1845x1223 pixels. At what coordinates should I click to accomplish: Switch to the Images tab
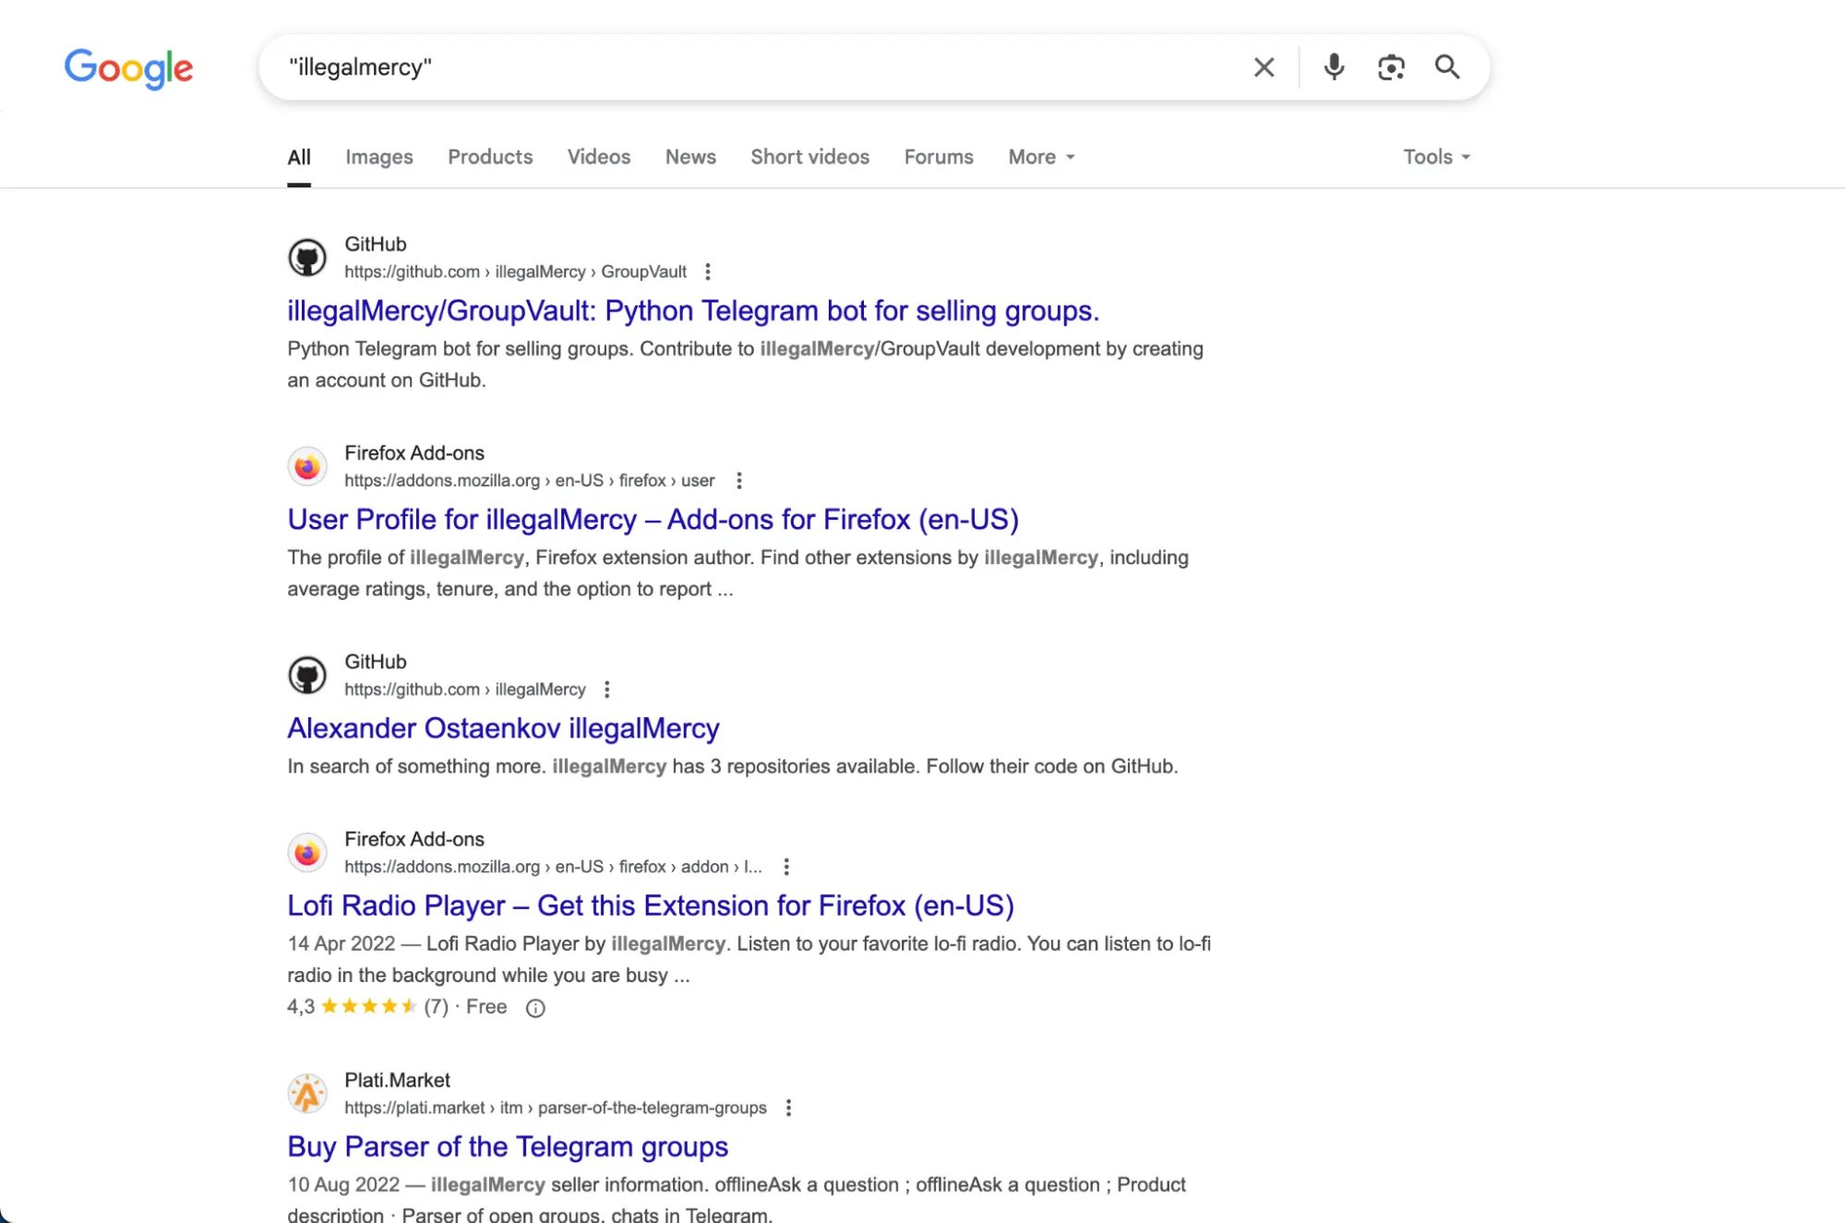point(378,157)
